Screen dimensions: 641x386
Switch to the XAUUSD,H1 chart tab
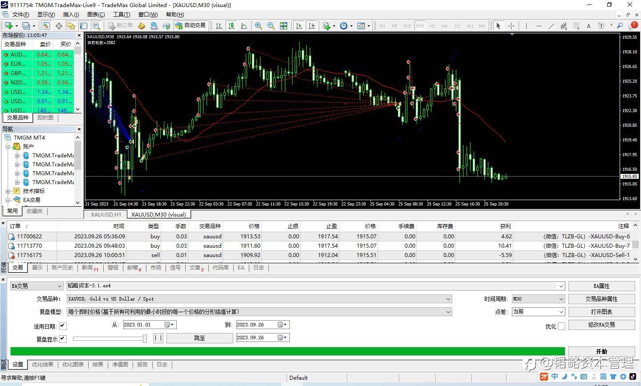pyautogui.click(x=106, y=214)
